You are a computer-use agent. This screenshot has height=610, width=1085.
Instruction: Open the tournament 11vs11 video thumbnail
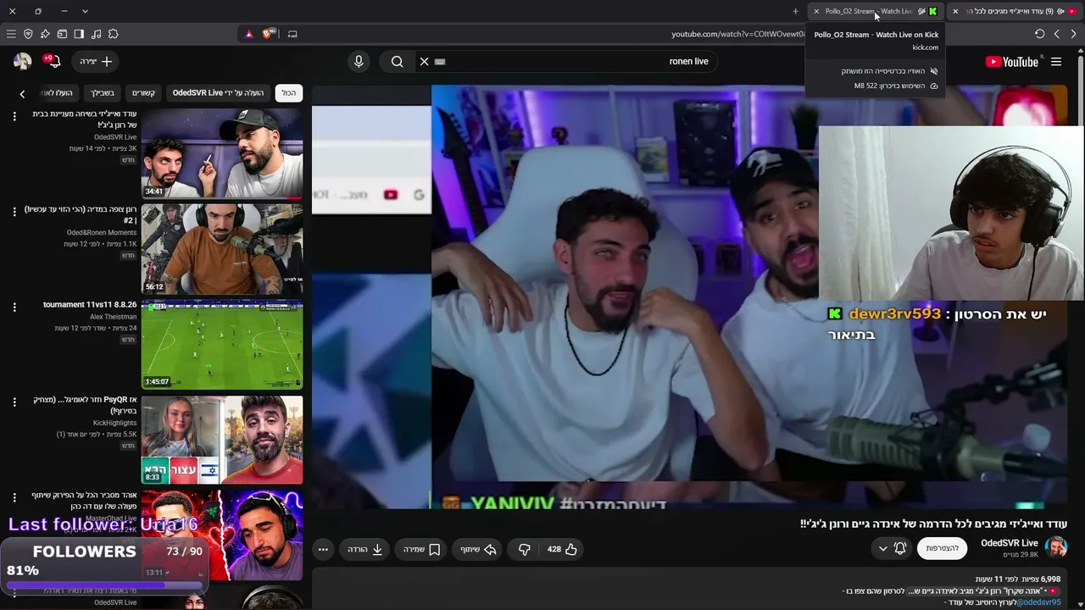(x=222, y=344)
